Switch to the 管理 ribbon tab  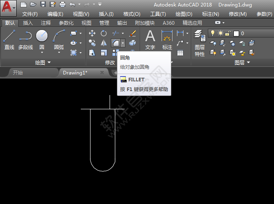coord(104,23)
